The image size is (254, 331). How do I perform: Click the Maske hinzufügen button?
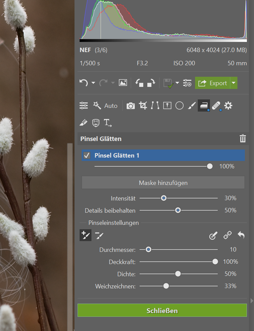pos(163,183)
